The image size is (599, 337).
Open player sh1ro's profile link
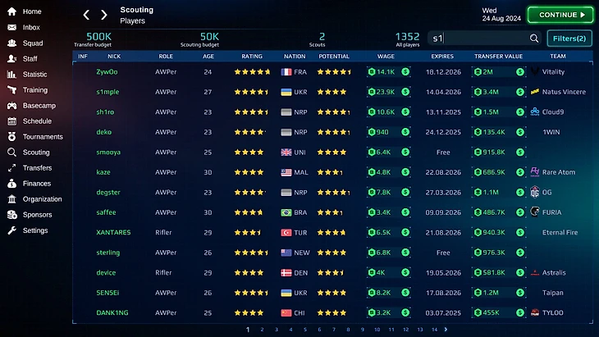[105, 112]
